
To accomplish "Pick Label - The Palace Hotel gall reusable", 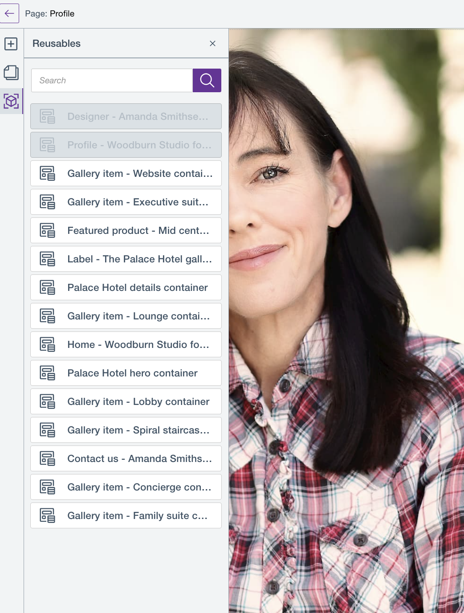I will pos(126,259).
